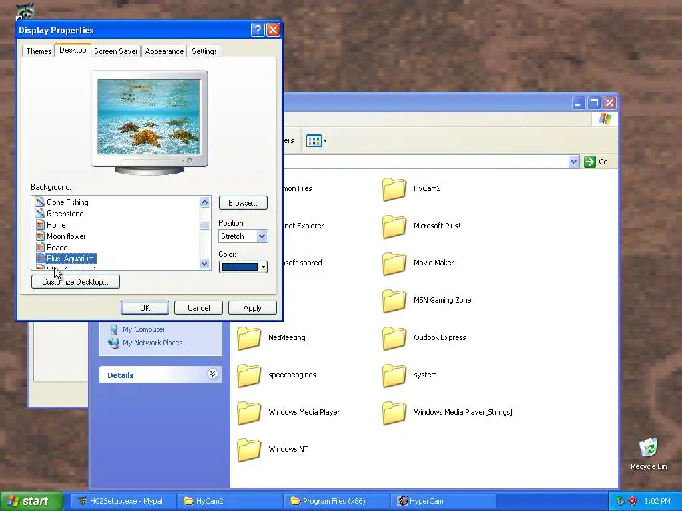Expand the Details panel

pos(212,374)
